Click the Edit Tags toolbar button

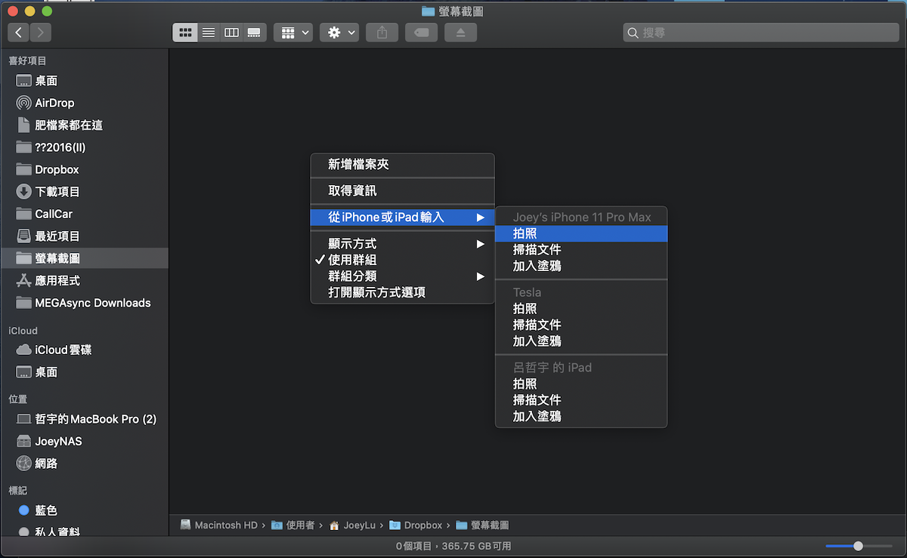(421, 32)
